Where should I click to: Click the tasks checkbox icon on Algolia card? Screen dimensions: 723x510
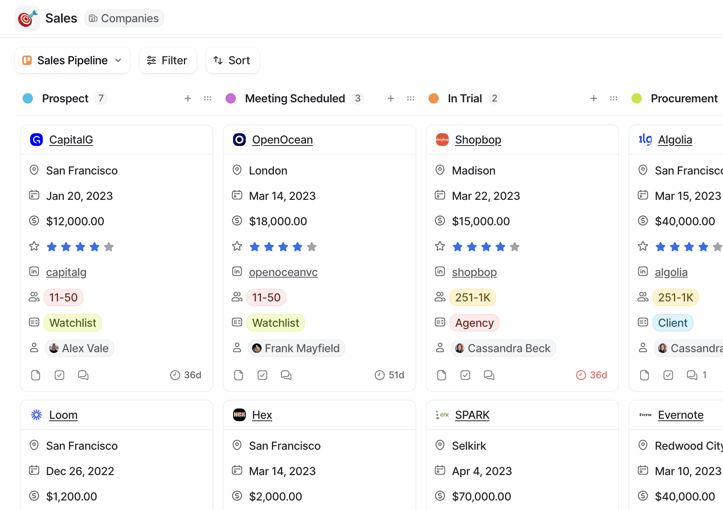tap(668, 375)
